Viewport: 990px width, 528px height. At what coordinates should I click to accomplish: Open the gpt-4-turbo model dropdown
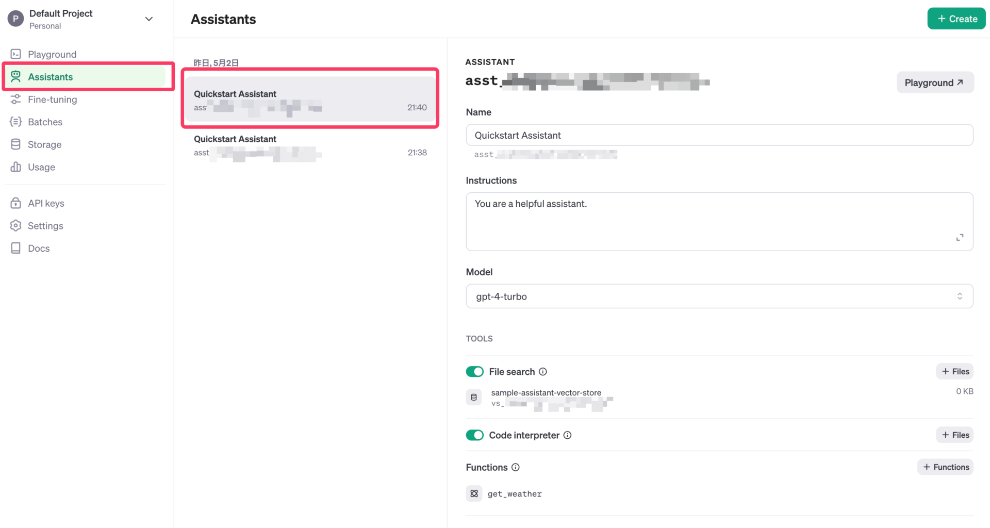click(x=719, y=296)
